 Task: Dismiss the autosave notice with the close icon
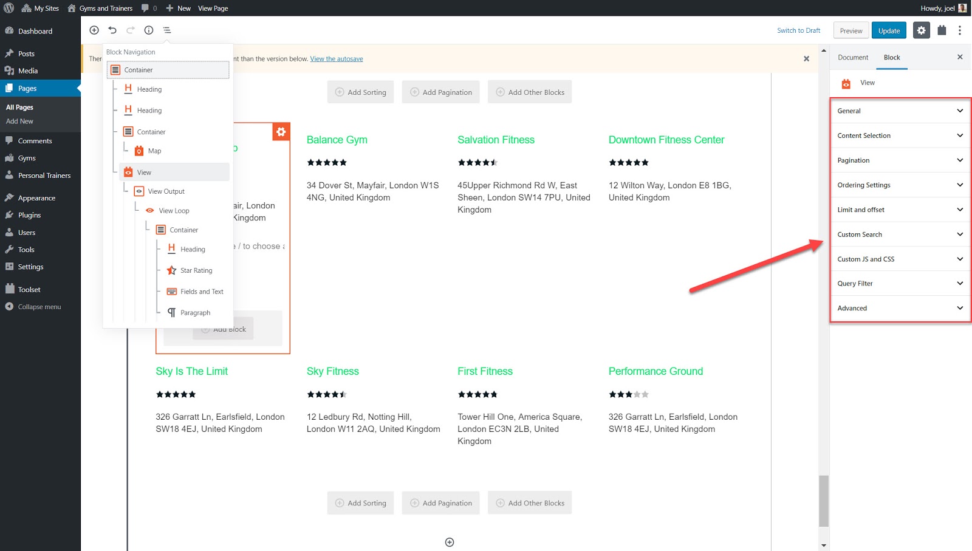click(806, 58)
